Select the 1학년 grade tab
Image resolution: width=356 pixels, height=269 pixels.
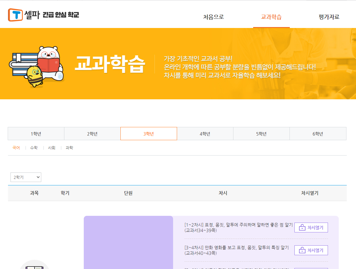(36, 134)
